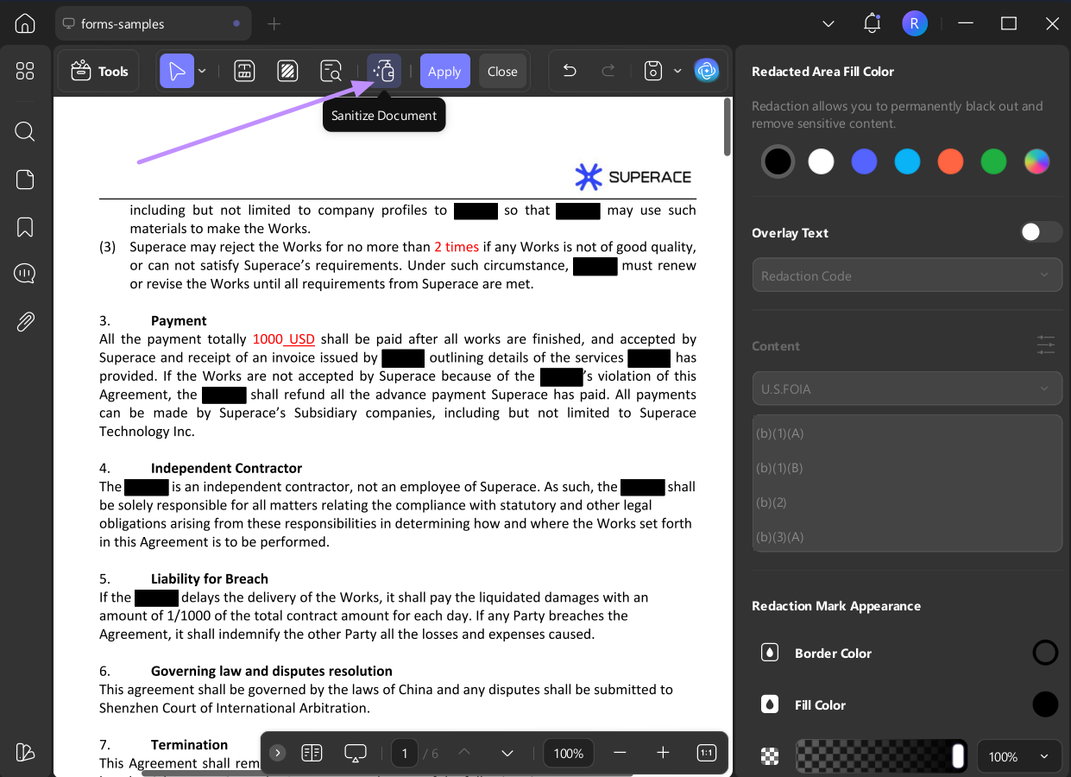
Task: Go to the home screen icon
Action: (25, 23)
